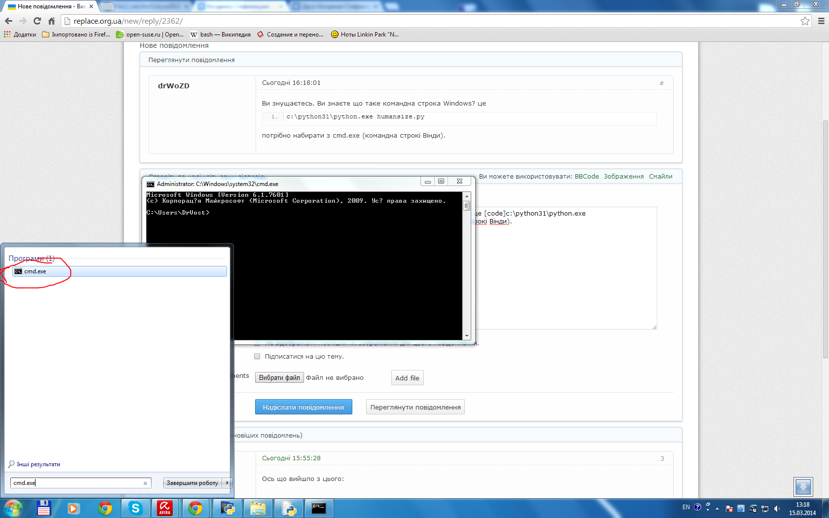Open the Chrome hamburger menu
This screenshot has width=829, height=518.
coord(821,21)
